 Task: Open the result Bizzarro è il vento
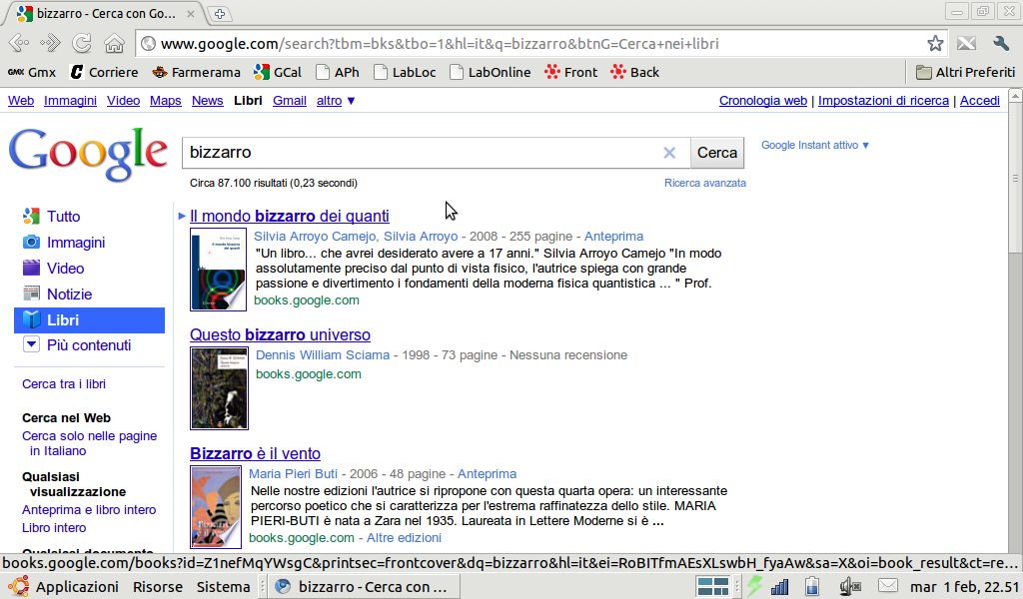point(255,453)
